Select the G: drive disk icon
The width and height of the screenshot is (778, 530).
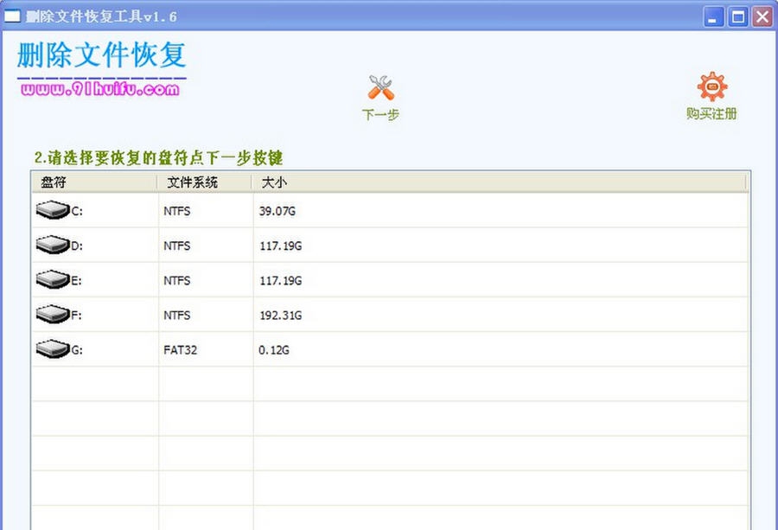coord(52,349)
